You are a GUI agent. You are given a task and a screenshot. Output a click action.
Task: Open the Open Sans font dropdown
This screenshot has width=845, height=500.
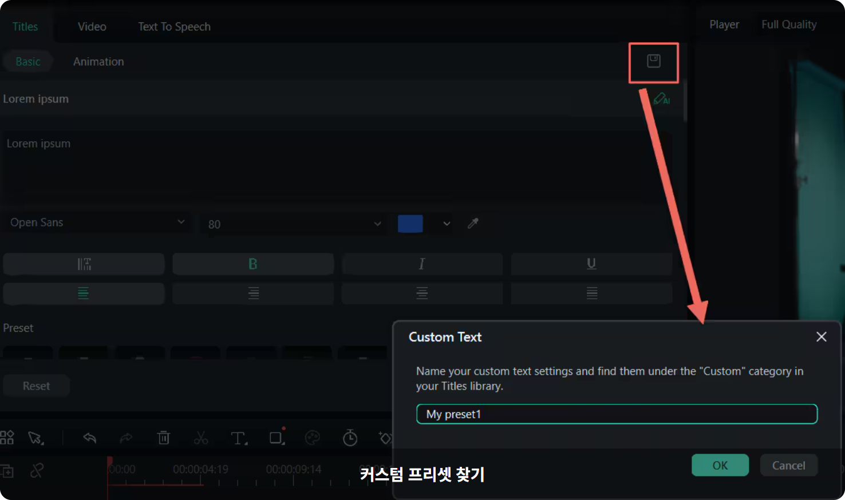click(x=97, y=223)
